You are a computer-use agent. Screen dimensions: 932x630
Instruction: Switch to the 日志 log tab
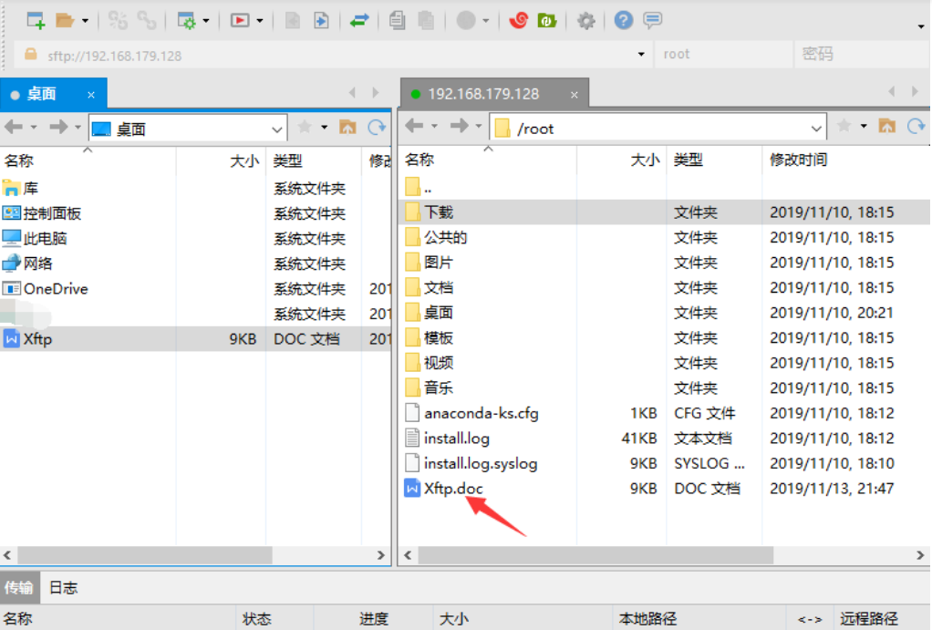[x=64, y=588]
